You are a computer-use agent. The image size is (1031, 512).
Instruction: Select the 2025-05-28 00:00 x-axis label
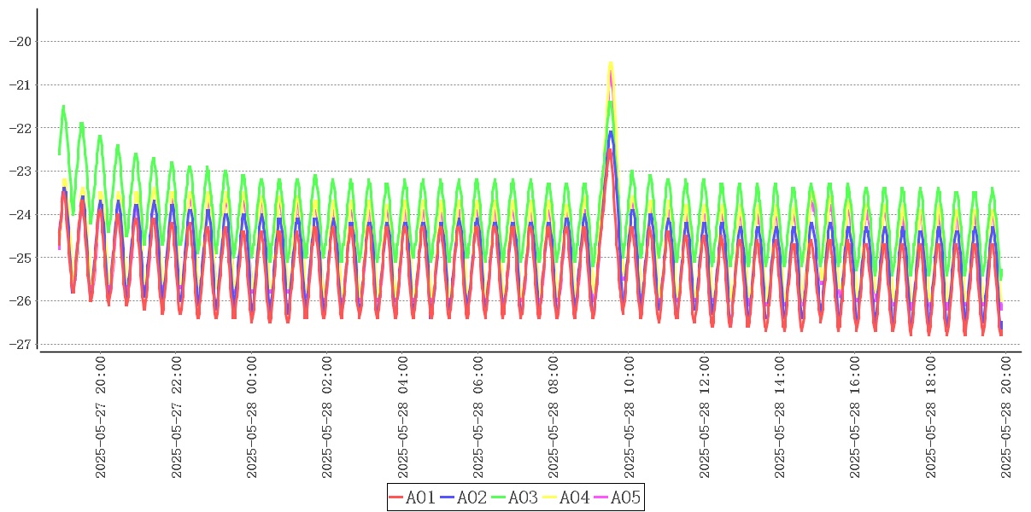coord(252,417)
